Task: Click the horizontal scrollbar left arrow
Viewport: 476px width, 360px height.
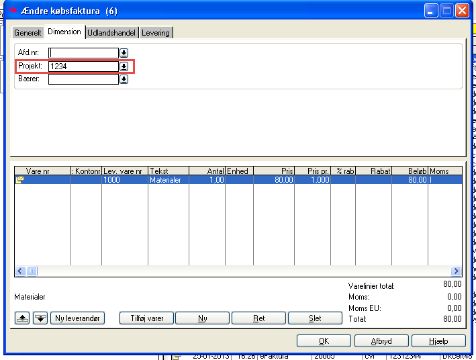Action: [20, 271]
